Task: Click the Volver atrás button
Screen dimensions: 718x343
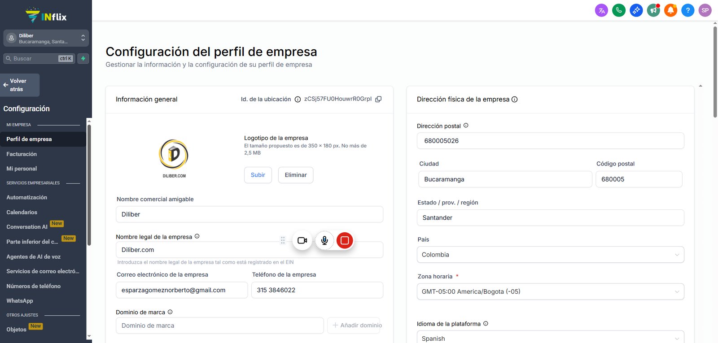Action: click(x=20, y=85)
